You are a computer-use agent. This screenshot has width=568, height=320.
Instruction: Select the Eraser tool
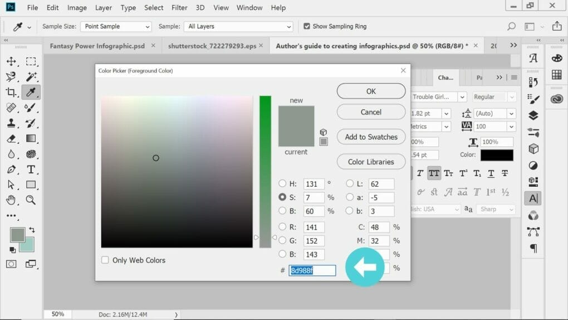(x=11, y=139)
